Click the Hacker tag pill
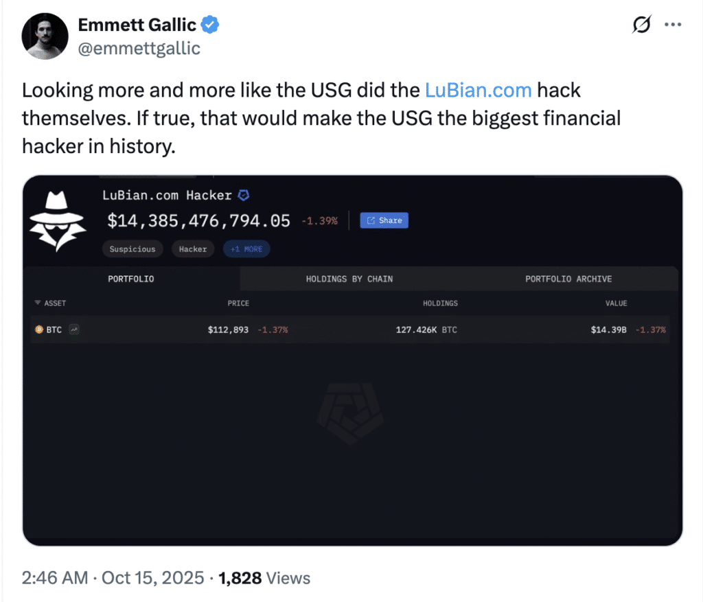 [193, 249]
